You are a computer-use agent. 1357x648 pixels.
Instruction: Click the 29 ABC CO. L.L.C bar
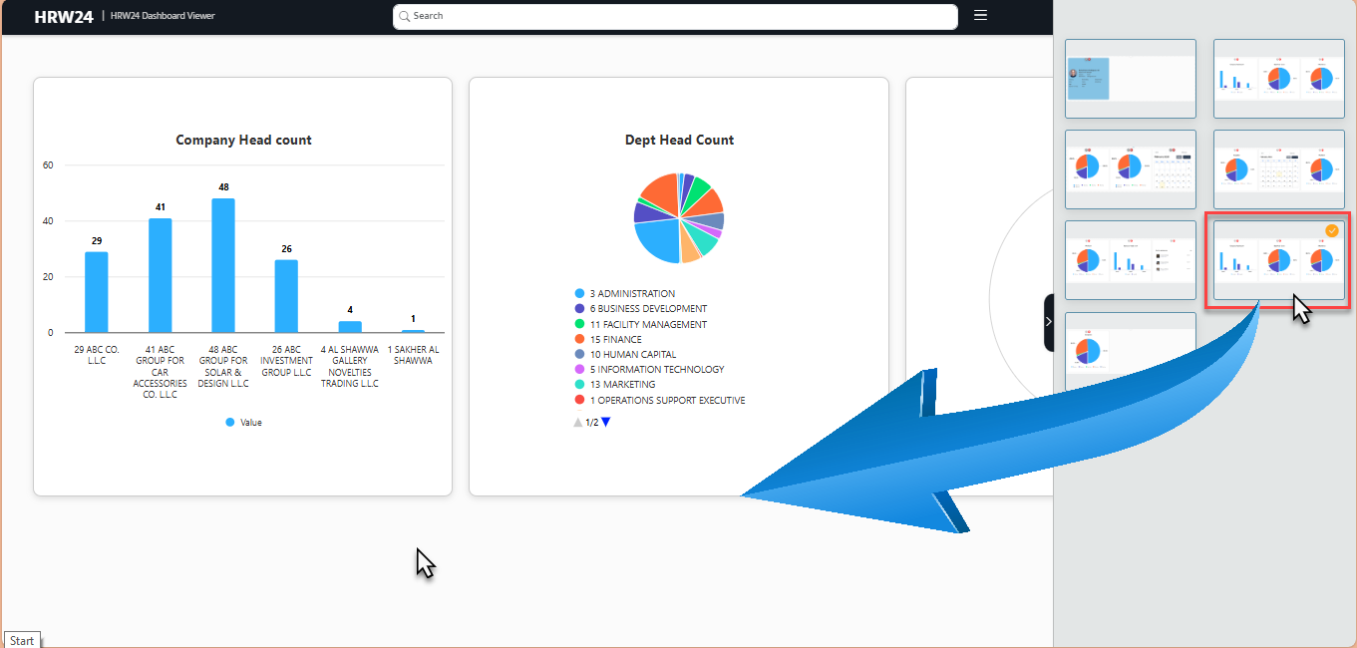click(96, 292)
